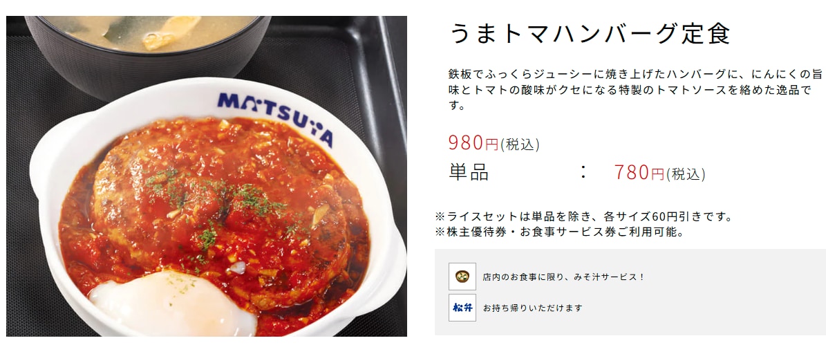This screenshot has height=345, width=826.
Task: Click the うまトマハンバーグ定食 title
Action: [x=590, y=33]
